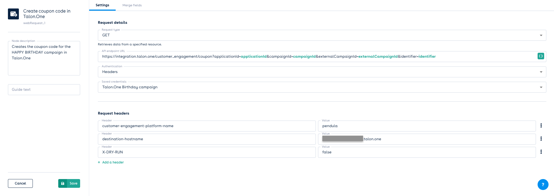Open the Request type GET dropdown
The width and height of the screenshot is (554, 196).
click(322, 35)
